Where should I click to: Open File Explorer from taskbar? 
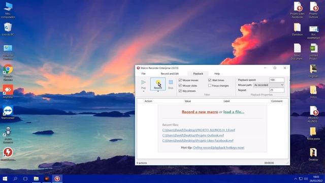click(36, 178)
